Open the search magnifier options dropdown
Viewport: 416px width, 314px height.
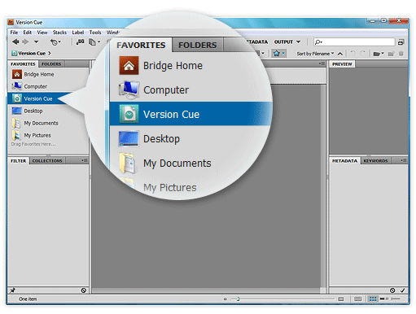point(318,41)
